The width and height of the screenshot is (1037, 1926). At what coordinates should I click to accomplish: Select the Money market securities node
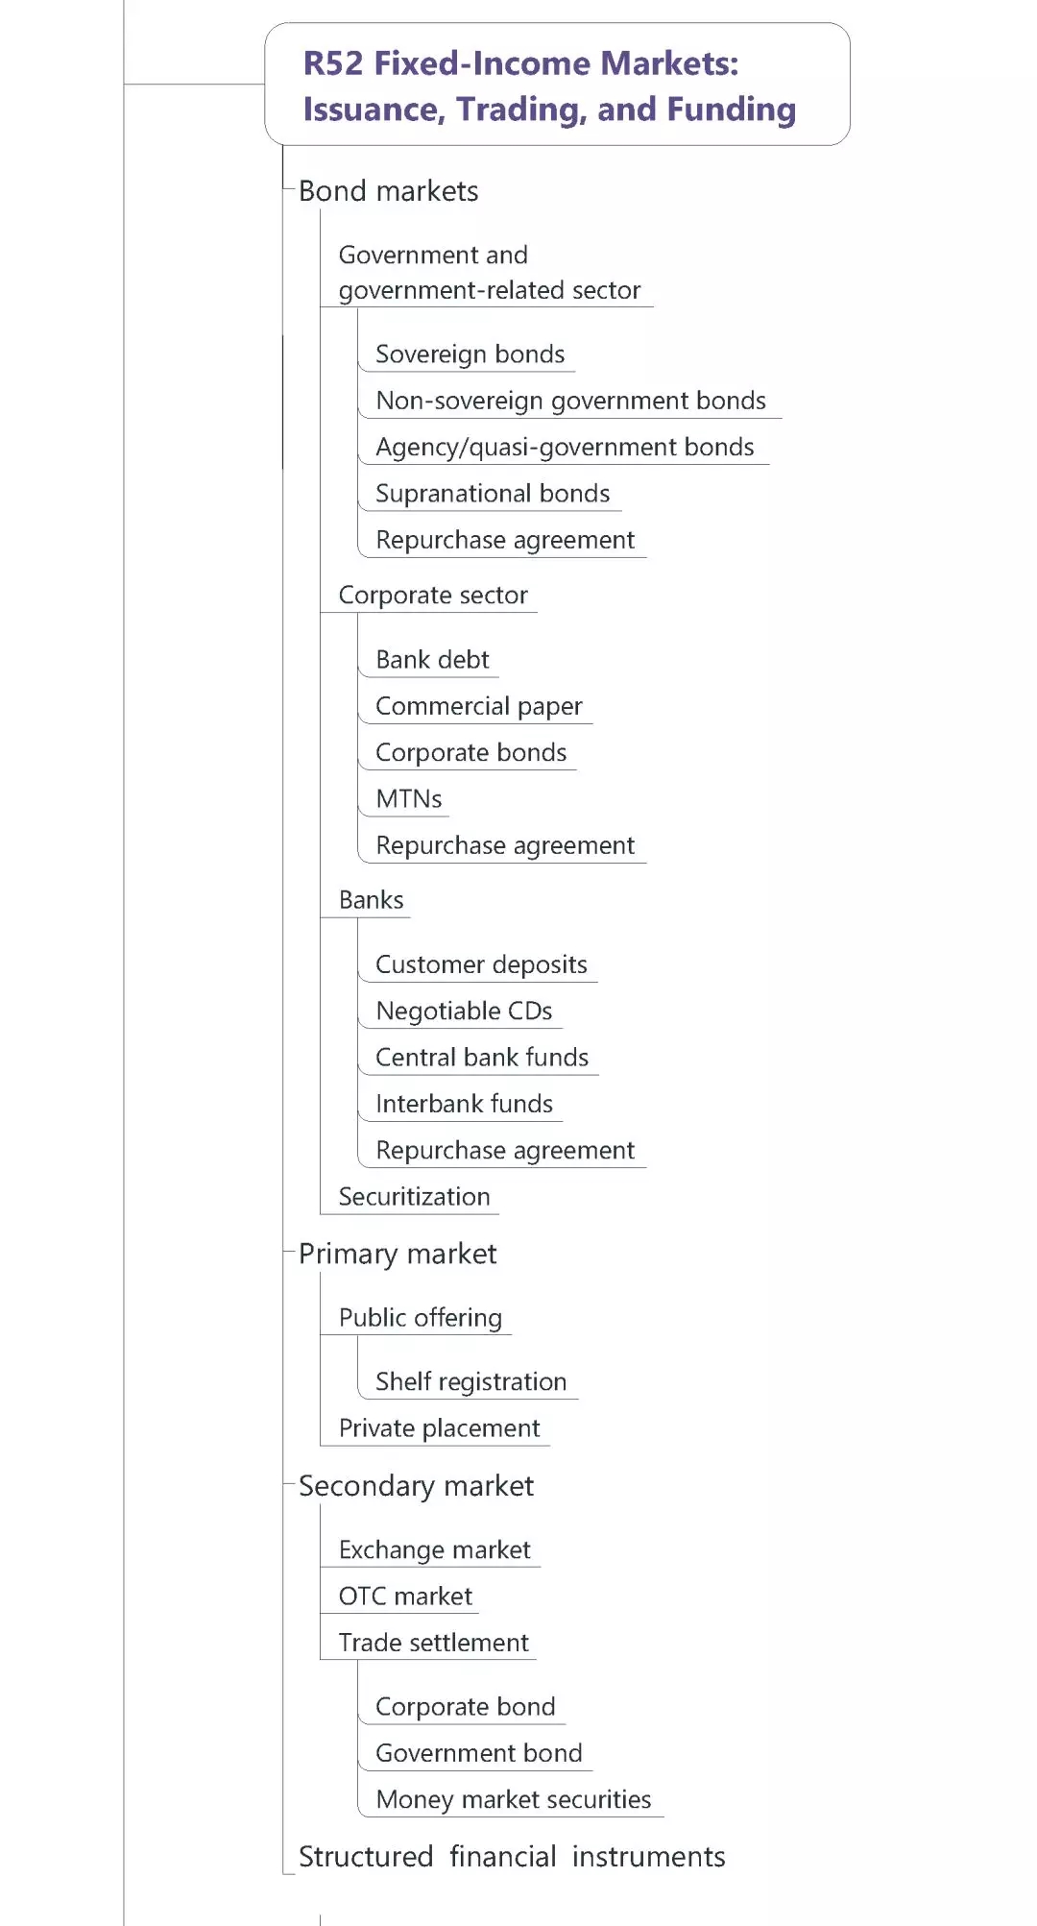coord(513,1800)
